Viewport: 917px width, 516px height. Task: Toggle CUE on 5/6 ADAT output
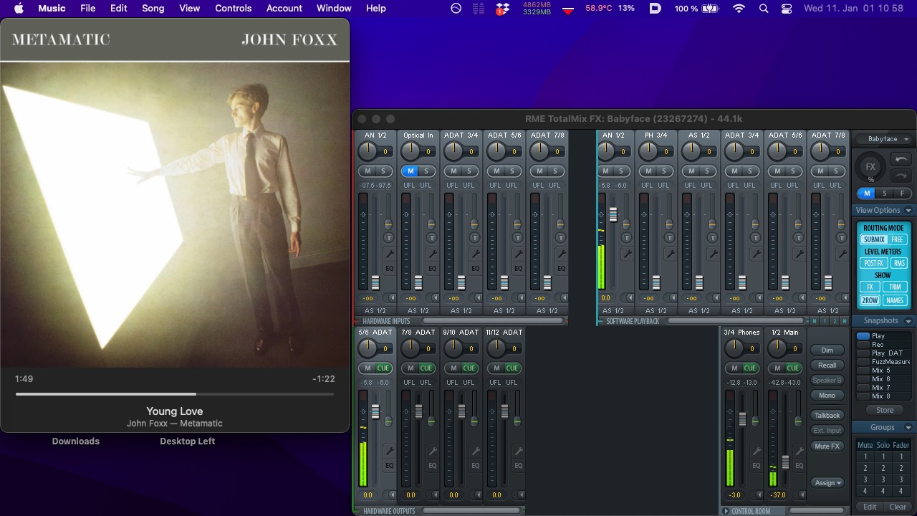pos(383,368)
